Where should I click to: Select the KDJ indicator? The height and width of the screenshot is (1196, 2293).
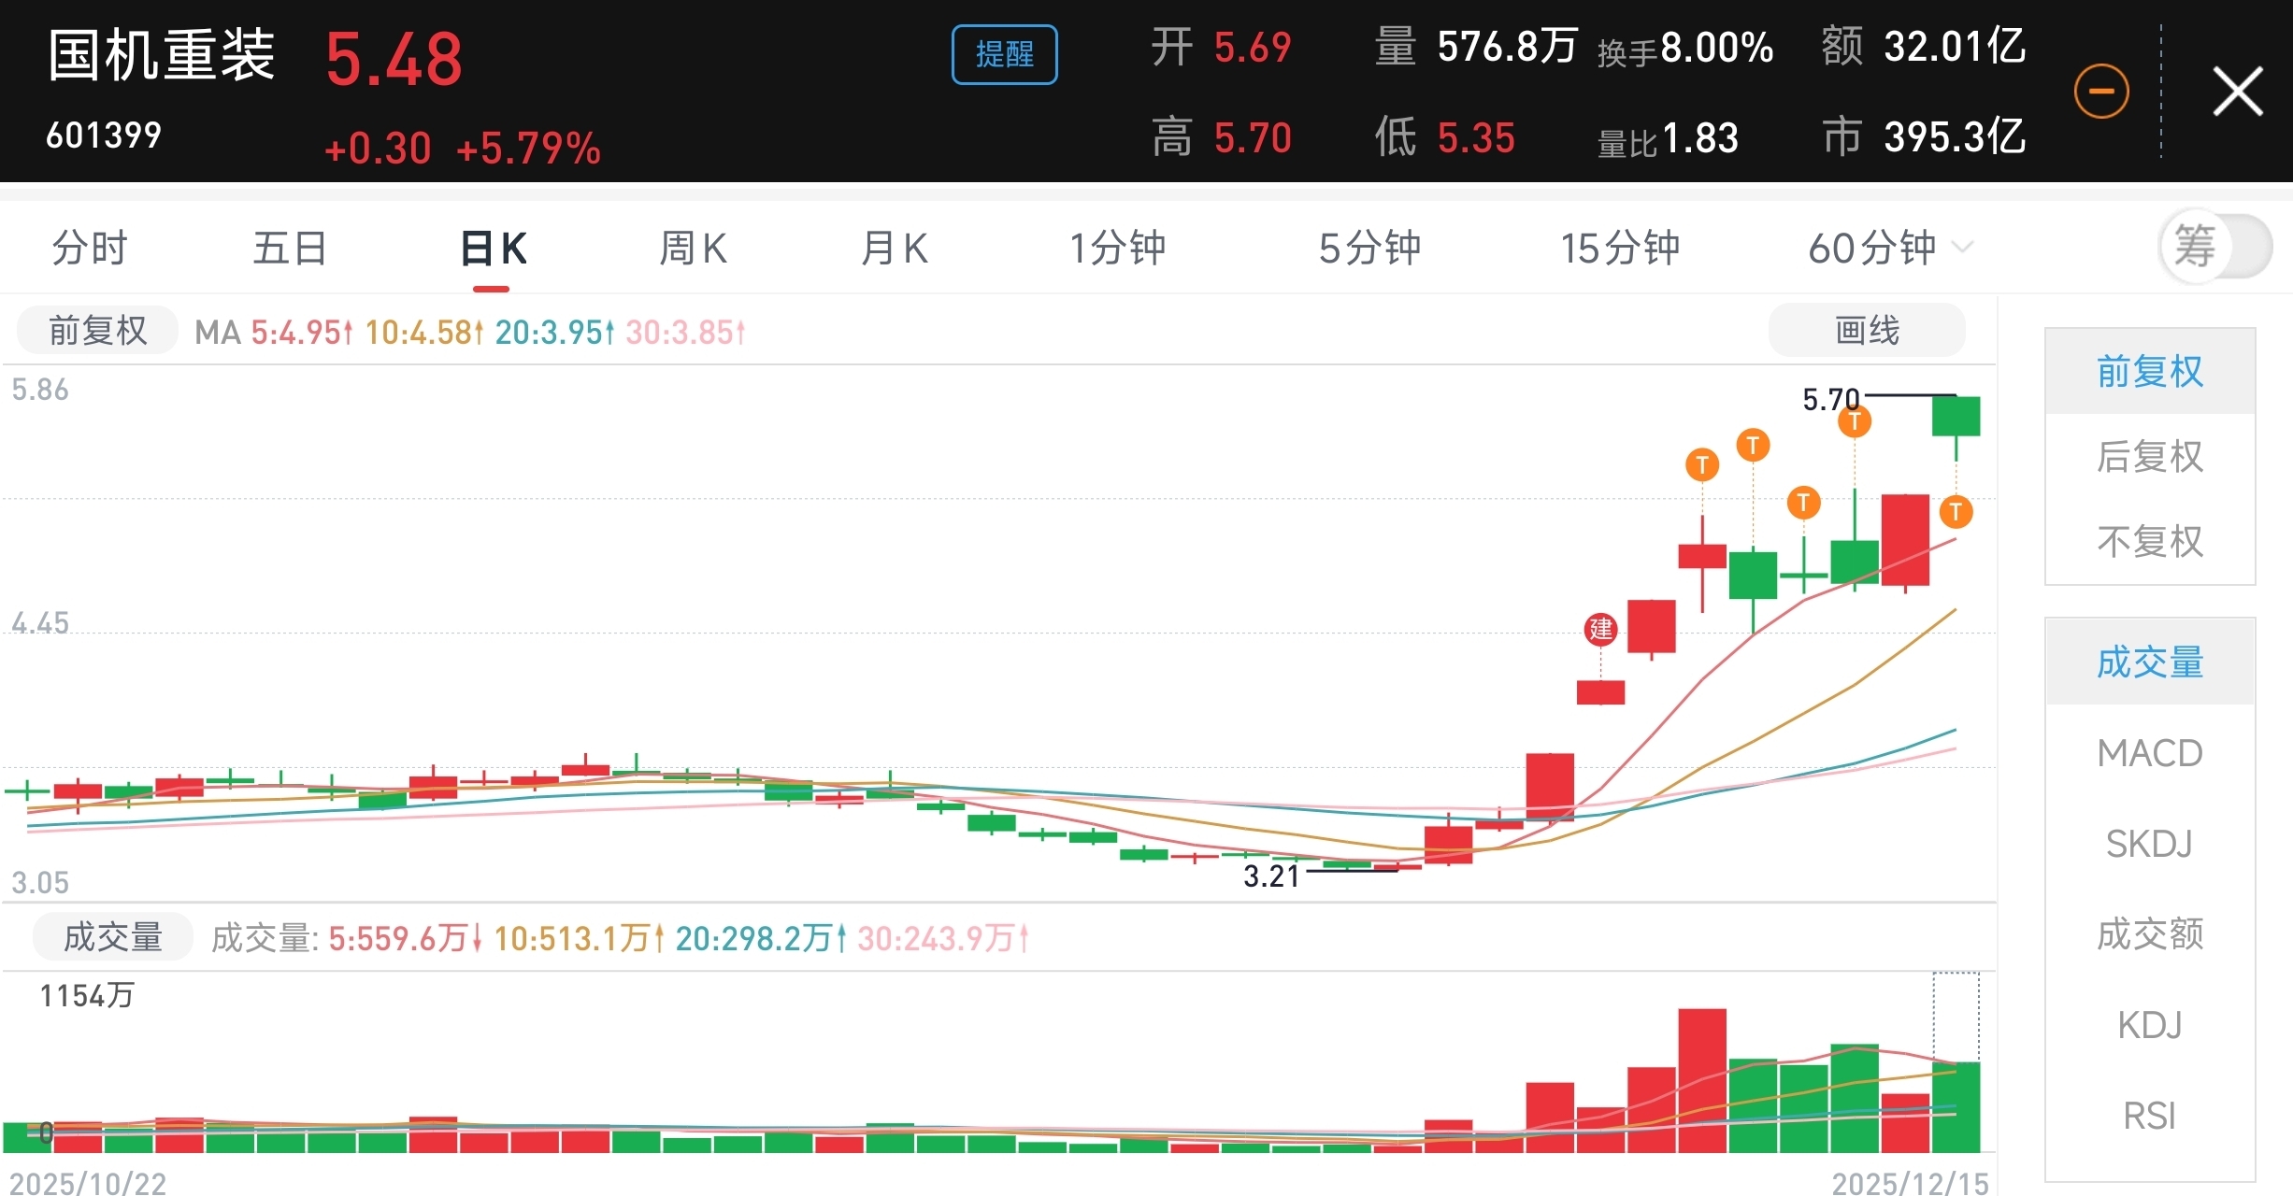2149,1025
